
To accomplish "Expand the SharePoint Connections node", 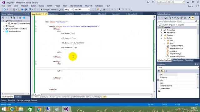I will pyautogui.click(x=3, y=29).
